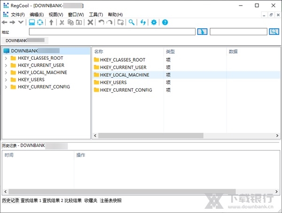Switch to 注册表快照 tab
The image size is (282, 213).
point(110,200)
